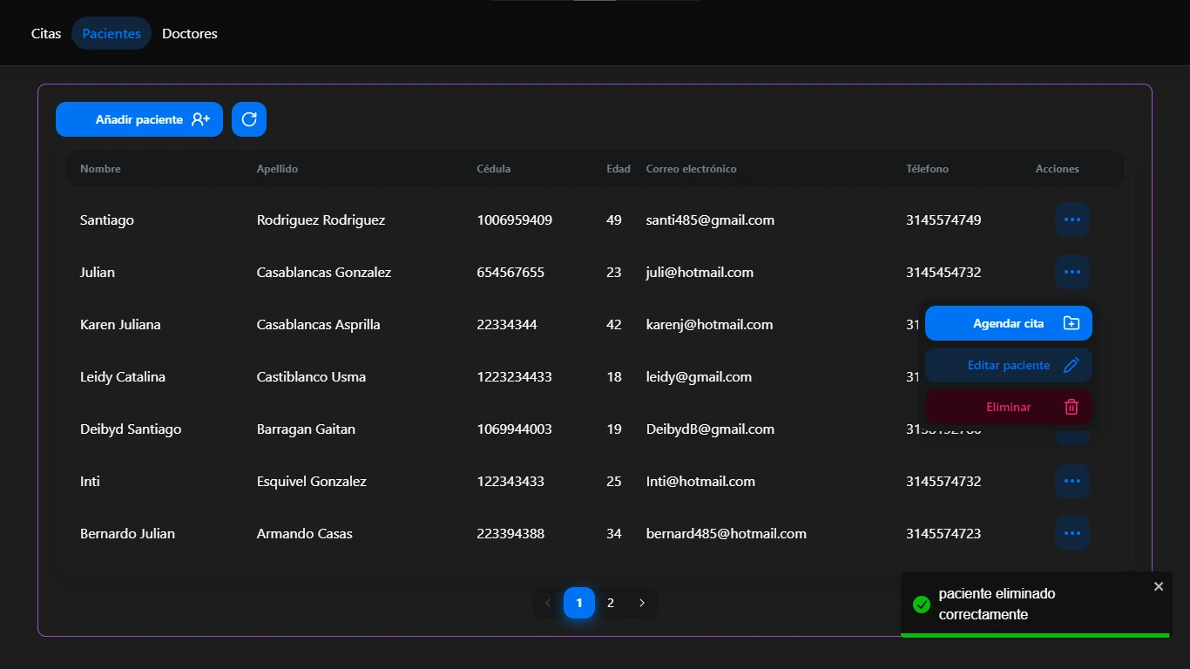1190x669 pixels.
Task: Open actions menu for Santiago row
Action: coord(1072,220)
